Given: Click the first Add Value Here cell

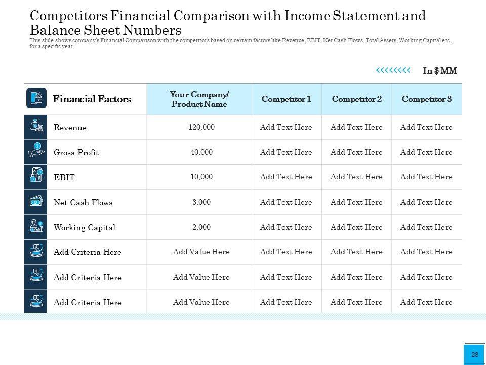Looking at the screenshot, I should click(x=201, y=252).
